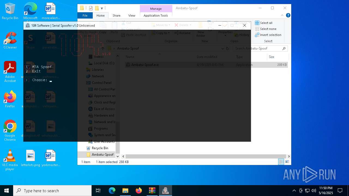Screen dimensions: 349x196
Task: Click New folder icon in Quick Access Toolbar
Action: (97, 8)
